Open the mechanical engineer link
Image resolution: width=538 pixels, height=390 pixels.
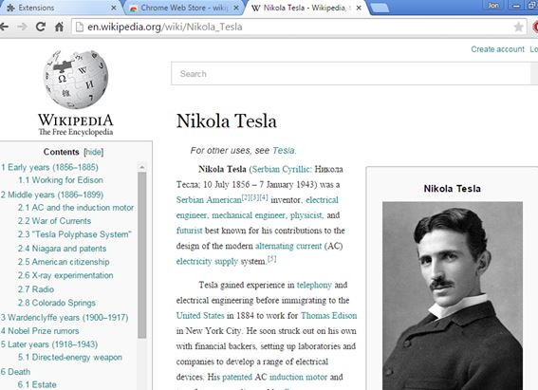coord(249,215)
